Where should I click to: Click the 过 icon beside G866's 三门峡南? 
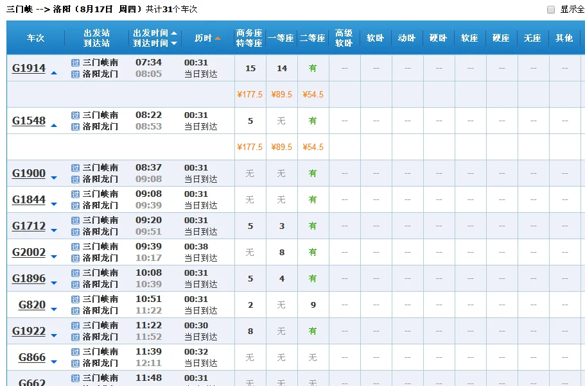pyautogui.click(x=75, y=352)
